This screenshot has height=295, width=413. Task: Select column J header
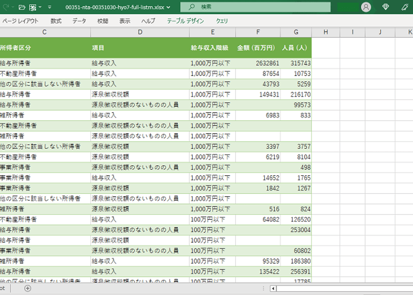coord(380,32)
